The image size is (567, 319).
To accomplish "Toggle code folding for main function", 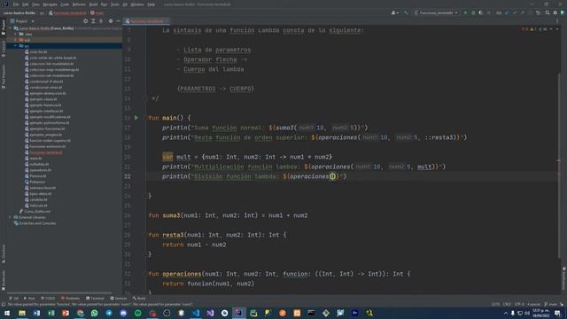I will tap(145, 118).
